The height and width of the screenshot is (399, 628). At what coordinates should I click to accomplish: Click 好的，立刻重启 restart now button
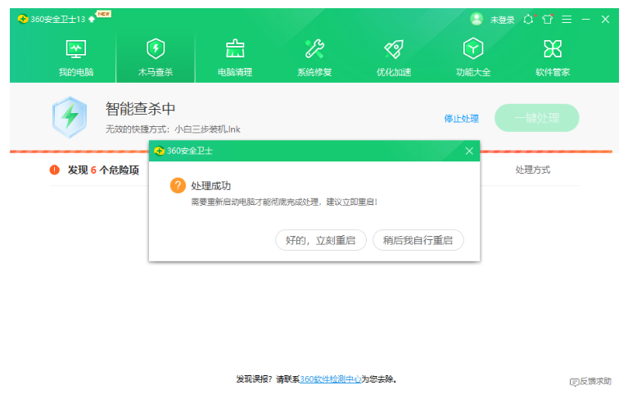[x=320, y=240]
